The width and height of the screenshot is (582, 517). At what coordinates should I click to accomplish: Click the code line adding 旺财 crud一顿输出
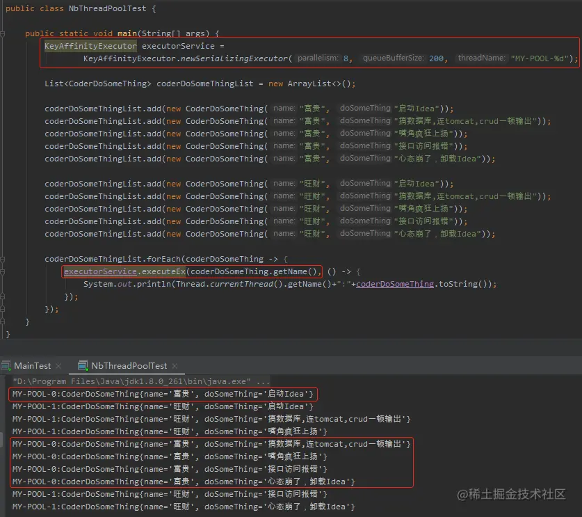point(298,196)
